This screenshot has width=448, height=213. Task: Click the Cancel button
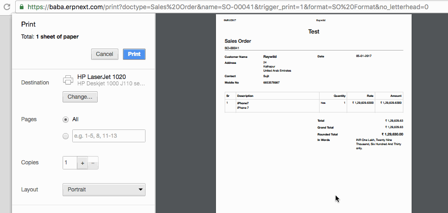tap(105, 54)
